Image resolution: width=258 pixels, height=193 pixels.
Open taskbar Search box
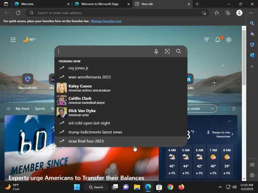(96, 187)
